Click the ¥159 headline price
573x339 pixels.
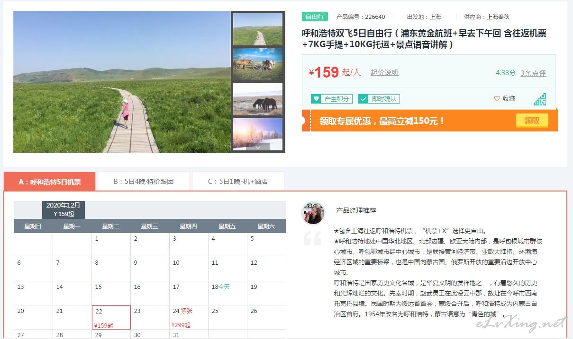click(324, 72)
